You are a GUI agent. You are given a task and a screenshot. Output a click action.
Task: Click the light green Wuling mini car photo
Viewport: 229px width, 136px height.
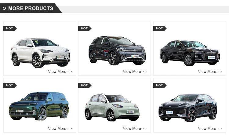tap(112, 107)
